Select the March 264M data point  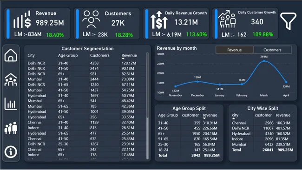tap(264, 61)
